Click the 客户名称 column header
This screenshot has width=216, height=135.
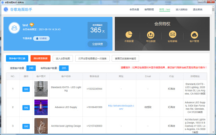click(66, 76)
